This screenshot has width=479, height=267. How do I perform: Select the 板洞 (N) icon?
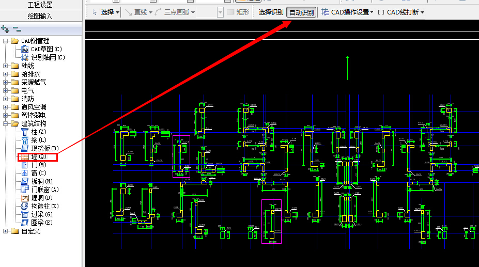coord(25,181)
